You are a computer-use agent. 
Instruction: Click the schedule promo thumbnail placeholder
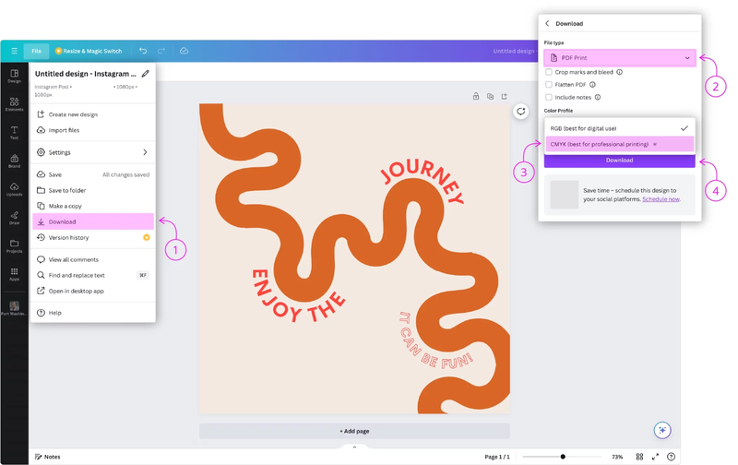pyautogui.click(x=565, y=195)
